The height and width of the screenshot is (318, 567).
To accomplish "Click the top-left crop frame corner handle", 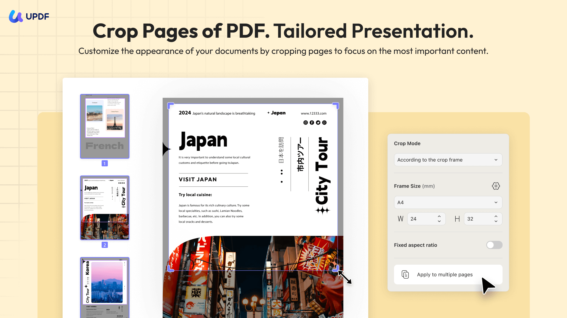I will click(x=171, y=106).
